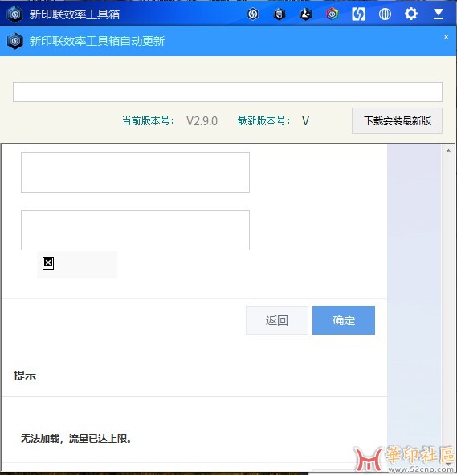This screenshot has width=457, height=475.
Task: Open the white-outlined lightning hexagon tool
Action: [x=253, y=14]
